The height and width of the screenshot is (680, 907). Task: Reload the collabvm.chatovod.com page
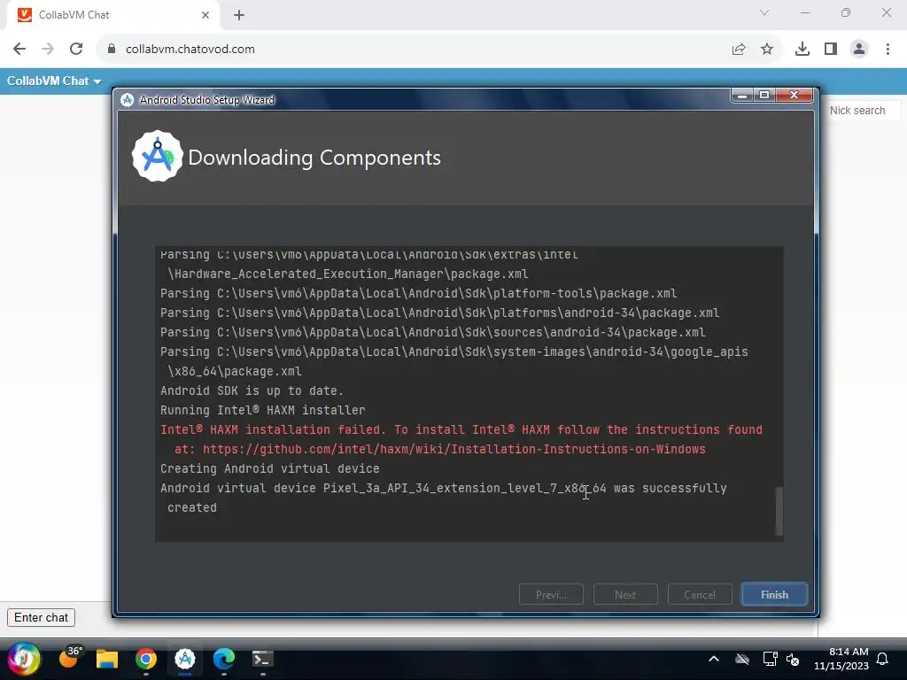point(76,50)
